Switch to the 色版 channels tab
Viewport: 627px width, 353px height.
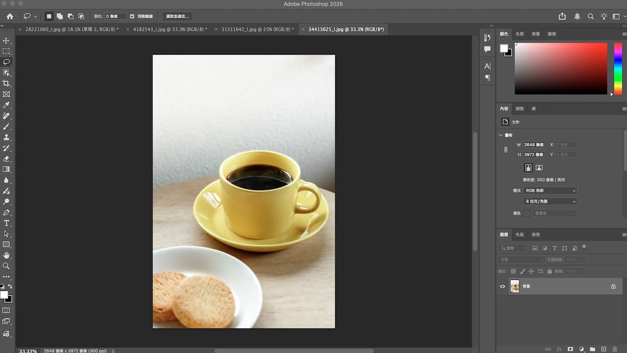pyautogui.click(x=520, y=235)
